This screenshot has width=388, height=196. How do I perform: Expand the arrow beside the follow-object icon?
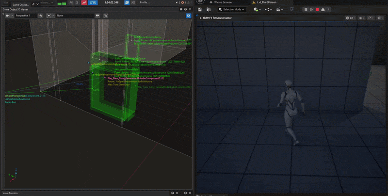click(53, 16)
